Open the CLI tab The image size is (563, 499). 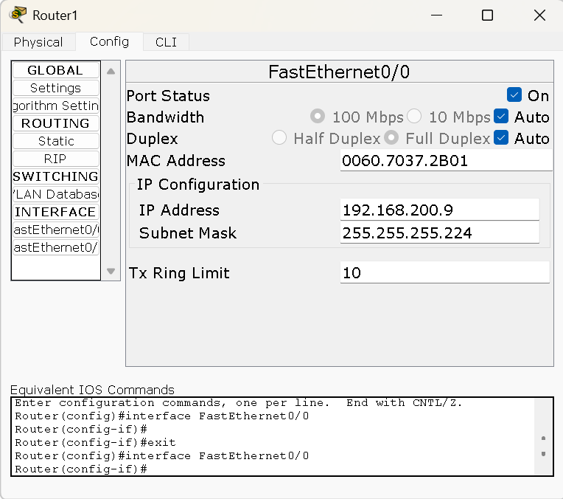point(166,42)
